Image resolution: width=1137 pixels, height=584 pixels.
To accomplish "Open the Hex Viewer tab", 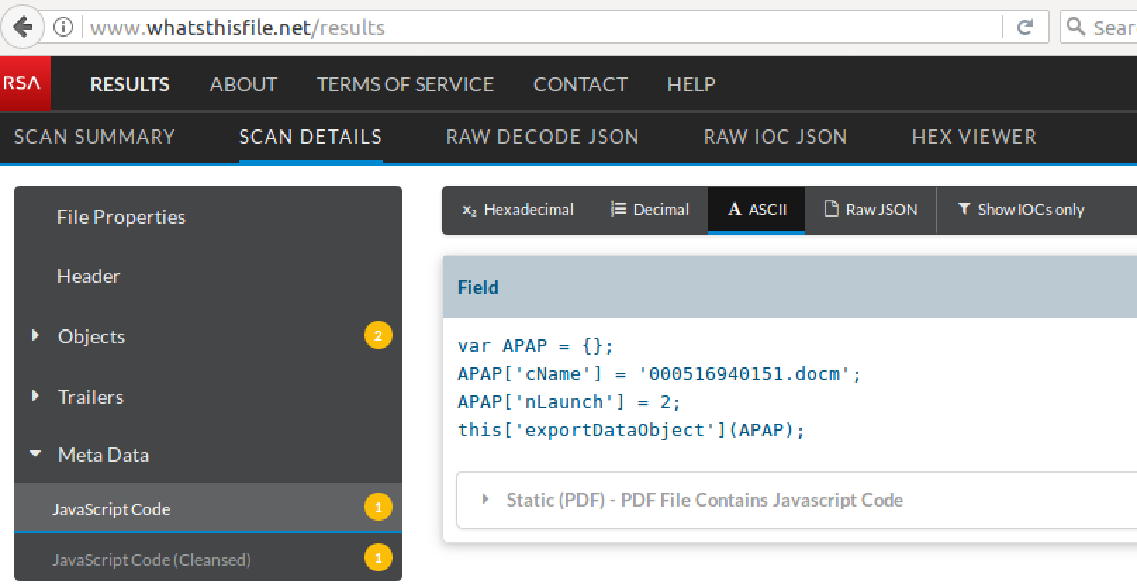I will (974, 137).
